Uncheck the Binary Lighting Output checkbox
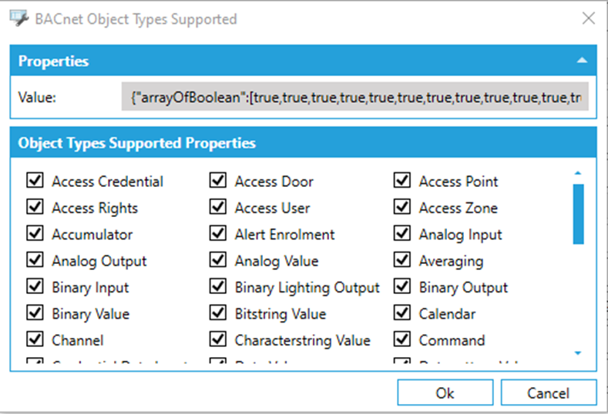 click(x=218, y=288)
